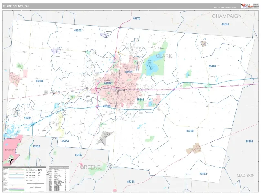Viewport: 261px width, 196px height.
Task: Select ZIP code label 45506
Action: pyautogui.click(x=106, y=106)
